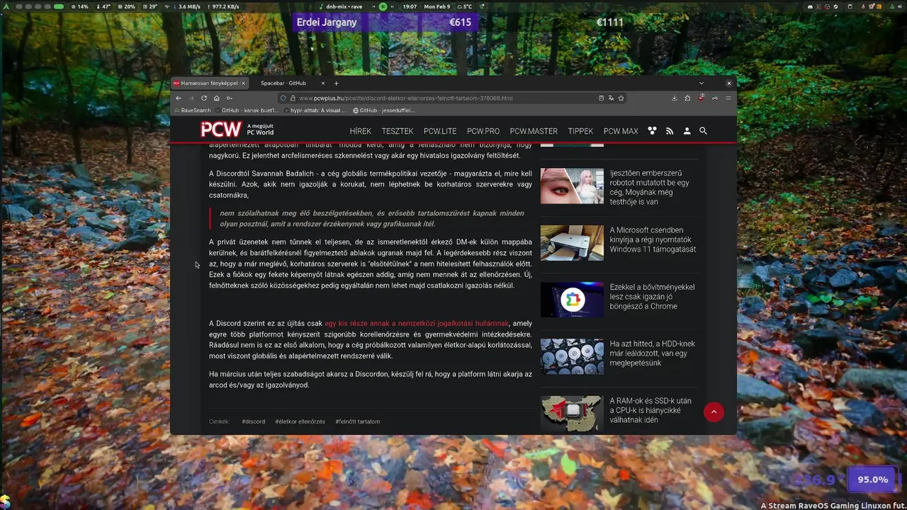Open the HDD-knek leáldozott article title
Screen dimensions: 907x510
(x=652, y=353)
